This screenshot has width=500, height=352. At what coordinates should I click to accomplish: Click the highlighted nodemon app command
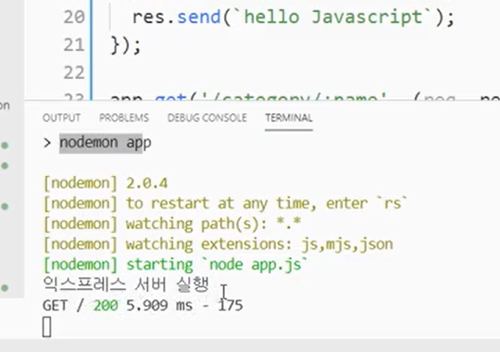coord(106,143)
